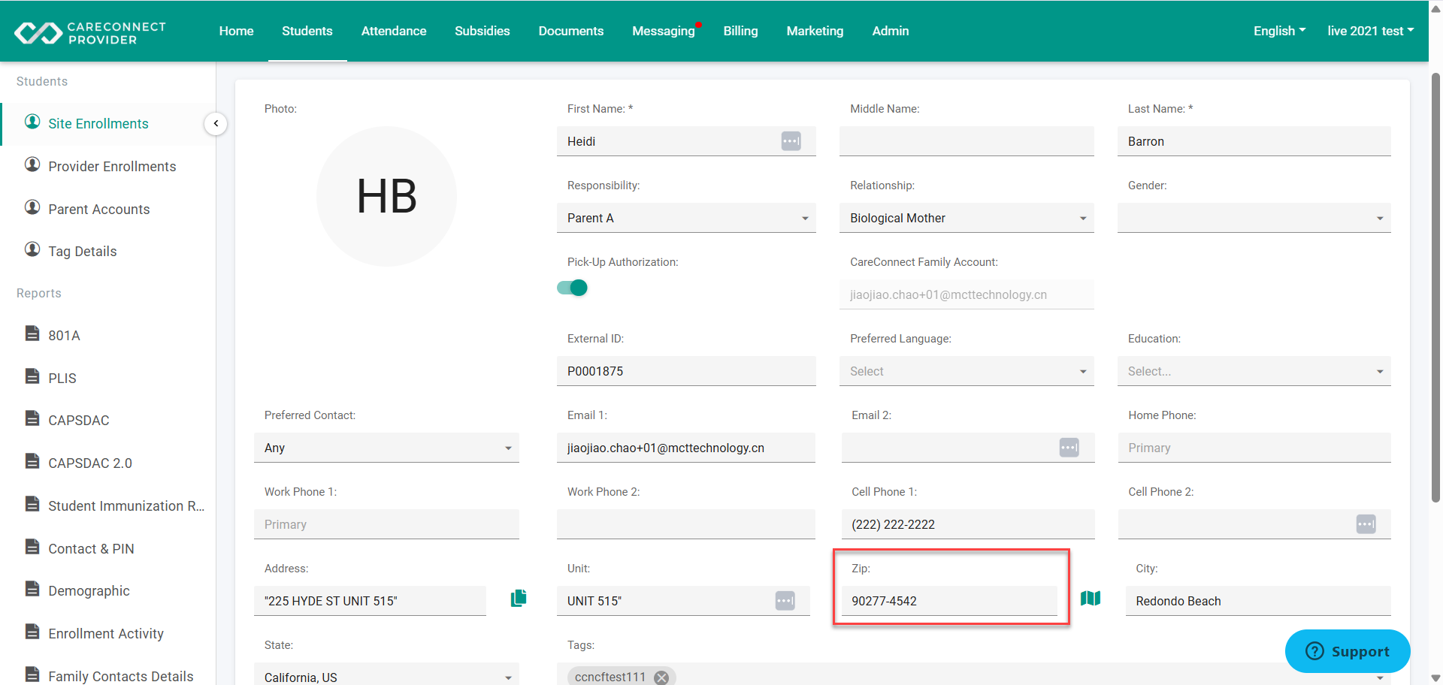This screenshot has width=1443, height=685.
Task: Open the State dropdown showing California, US
Action: pos(386,674)
